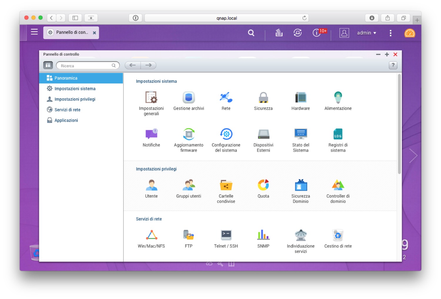Open Win/Mac/NFS network service

tap(151, 239)
